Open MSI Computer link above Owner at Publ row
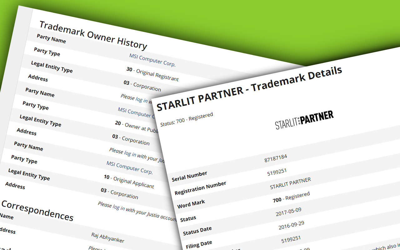The image size is (400, 250). [x=137, y=113]
